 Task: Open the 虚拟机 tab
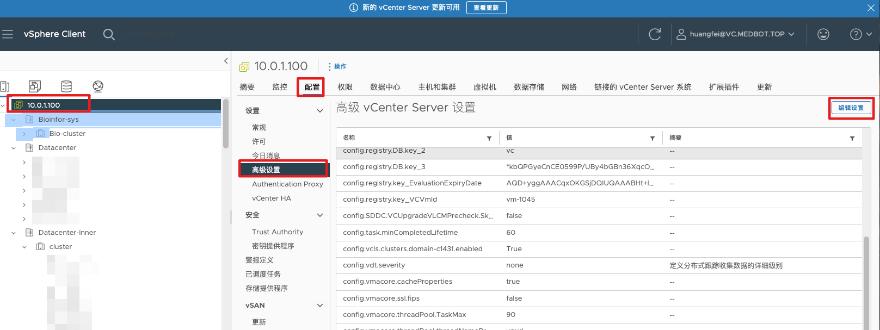(x=485, y=87)
